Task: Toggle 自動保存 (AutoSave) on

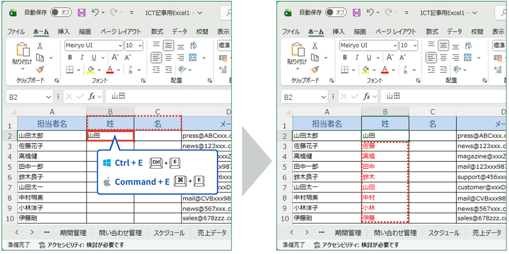Action: coord(62,13)
